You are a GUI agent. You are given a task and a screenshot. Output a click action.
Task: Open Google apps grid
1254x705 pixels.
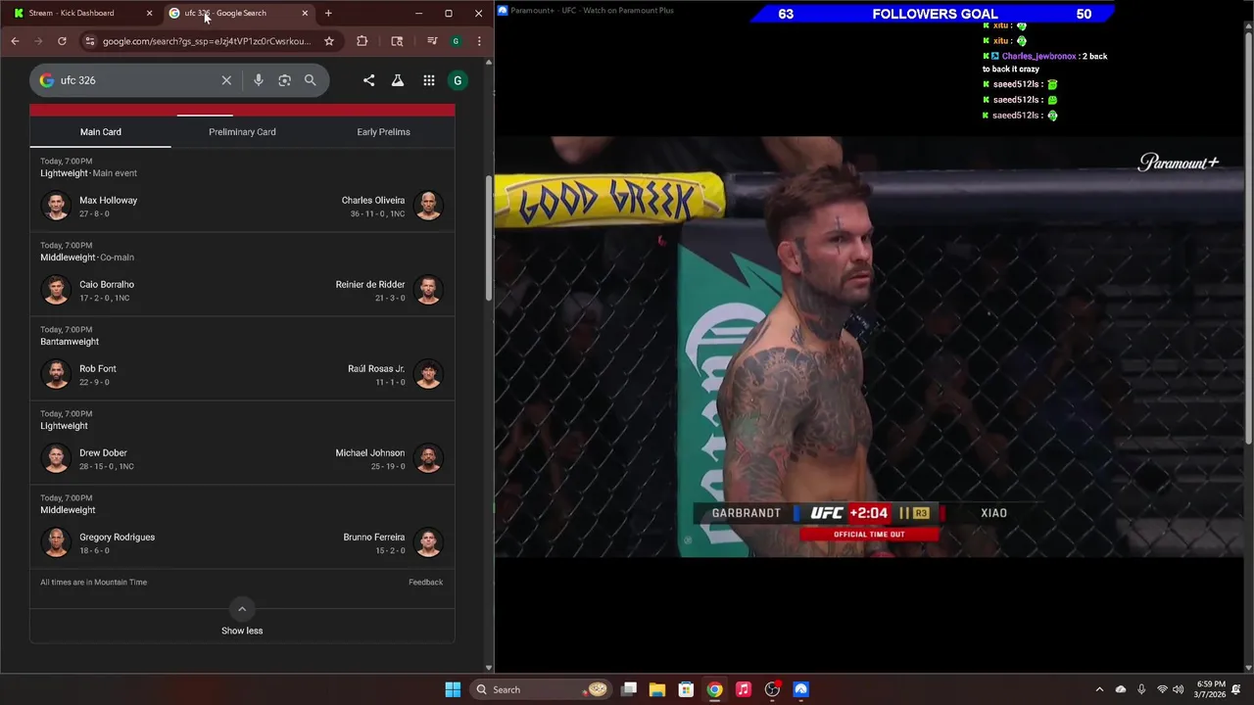429,80
